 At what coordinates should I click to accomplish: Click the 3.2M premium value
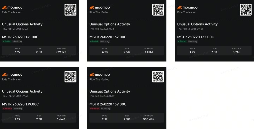tap(236, 52)
